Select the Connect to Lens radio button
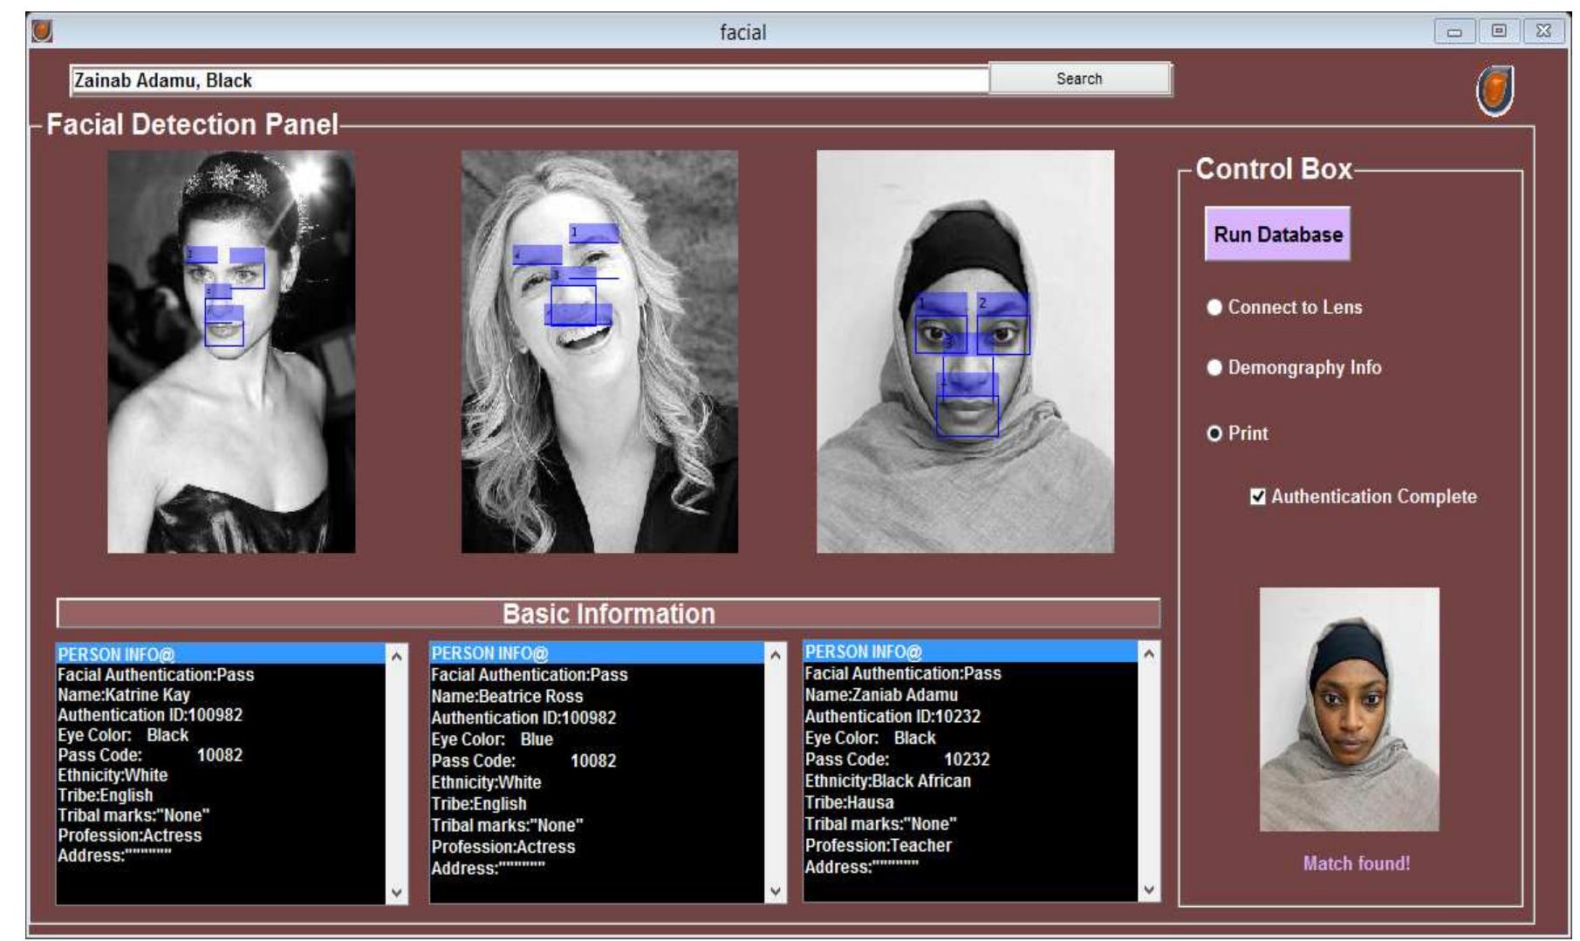This screenshot has width=1580, height=941. [x=1214, y=308]
